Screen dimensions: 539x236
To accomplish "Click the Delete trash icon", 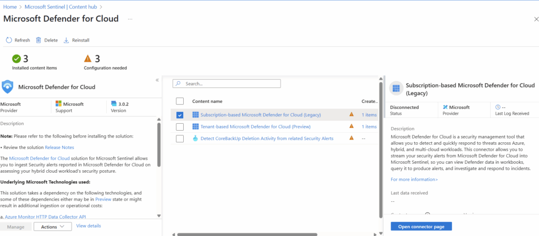I will coord(38,40).
